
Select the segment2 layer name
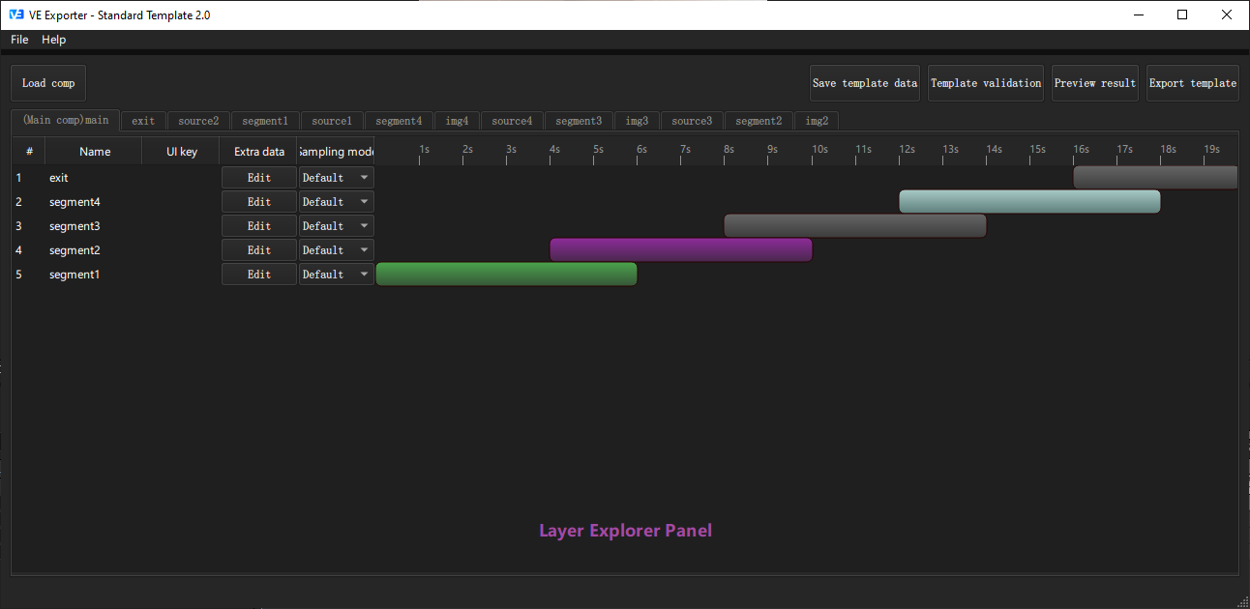click(x=74, y=250)
